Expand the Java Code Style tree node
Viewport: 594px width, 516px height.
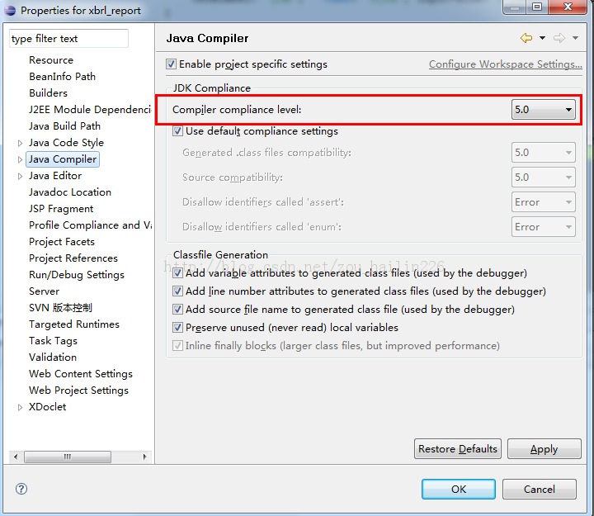click(21, 143)
